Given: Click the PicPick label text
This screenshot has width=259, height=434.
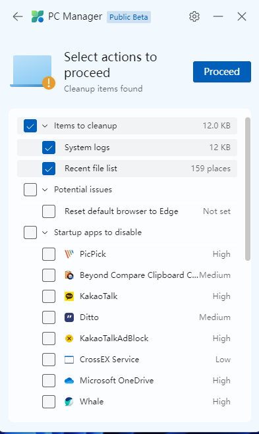Looking at the screenshot, I should [x=93, y=254].
